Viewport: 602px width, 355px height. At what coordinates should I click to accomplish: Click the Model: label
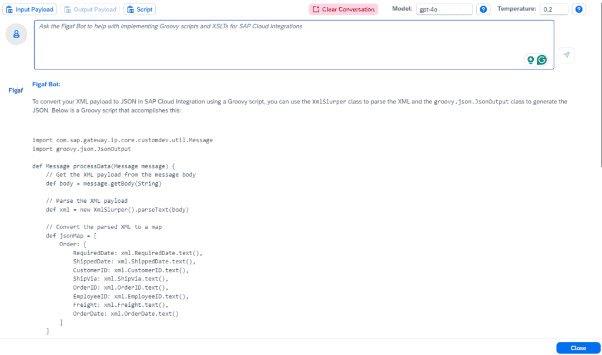coord(402,8)
